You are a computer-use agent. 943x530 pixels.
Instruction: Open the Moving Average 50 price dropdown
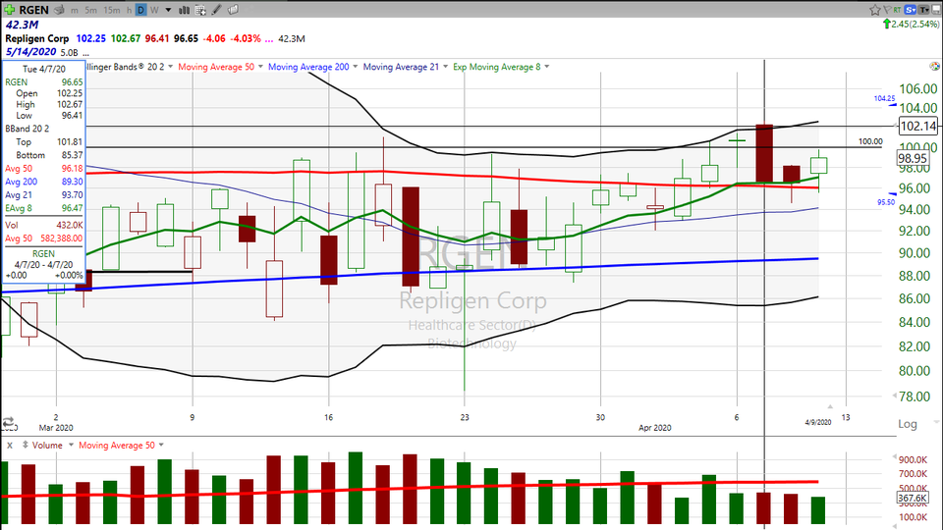tap(260, 67)
